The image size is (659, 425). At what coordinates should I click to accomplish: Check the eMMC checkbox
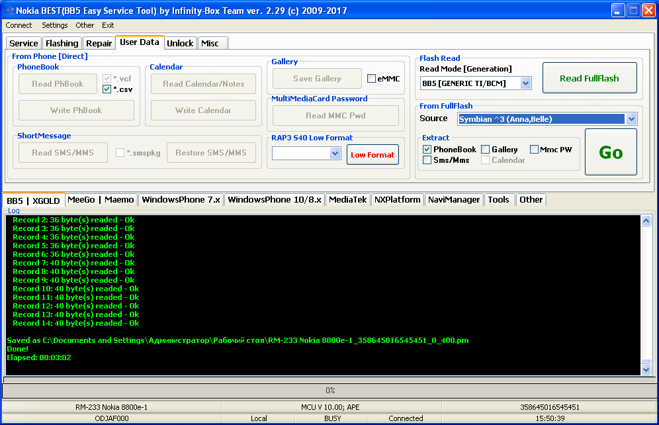click(x=372, y=79)
